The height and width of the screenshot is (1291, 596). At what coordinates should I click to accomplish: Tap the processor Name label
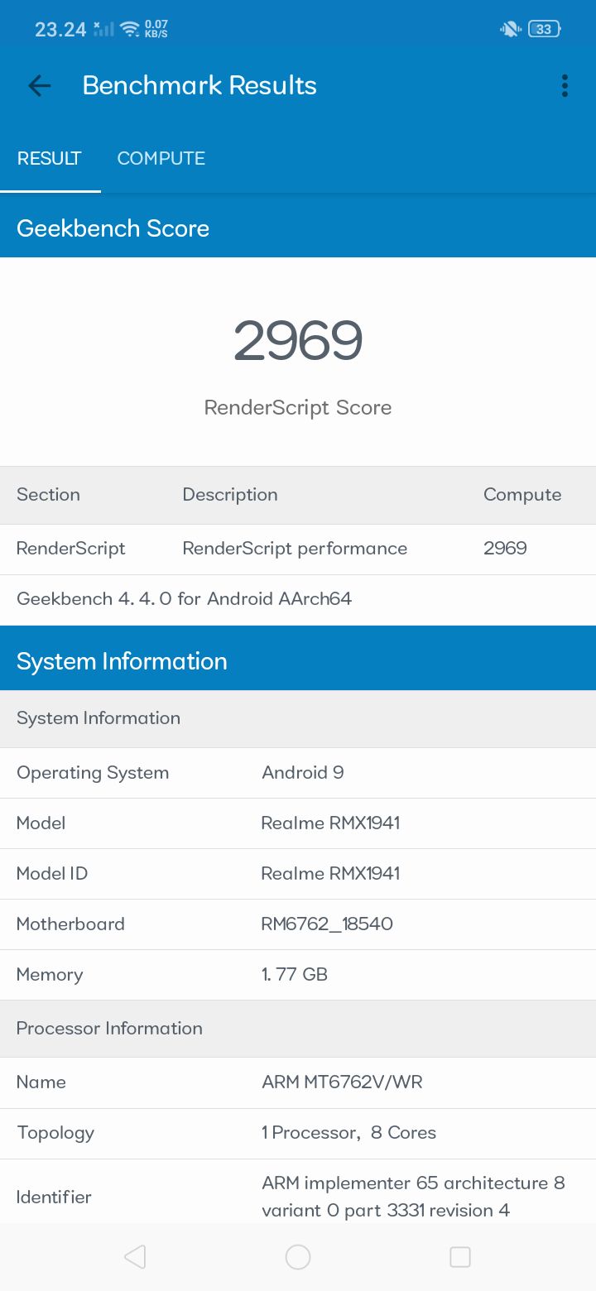coord(41,1082)
